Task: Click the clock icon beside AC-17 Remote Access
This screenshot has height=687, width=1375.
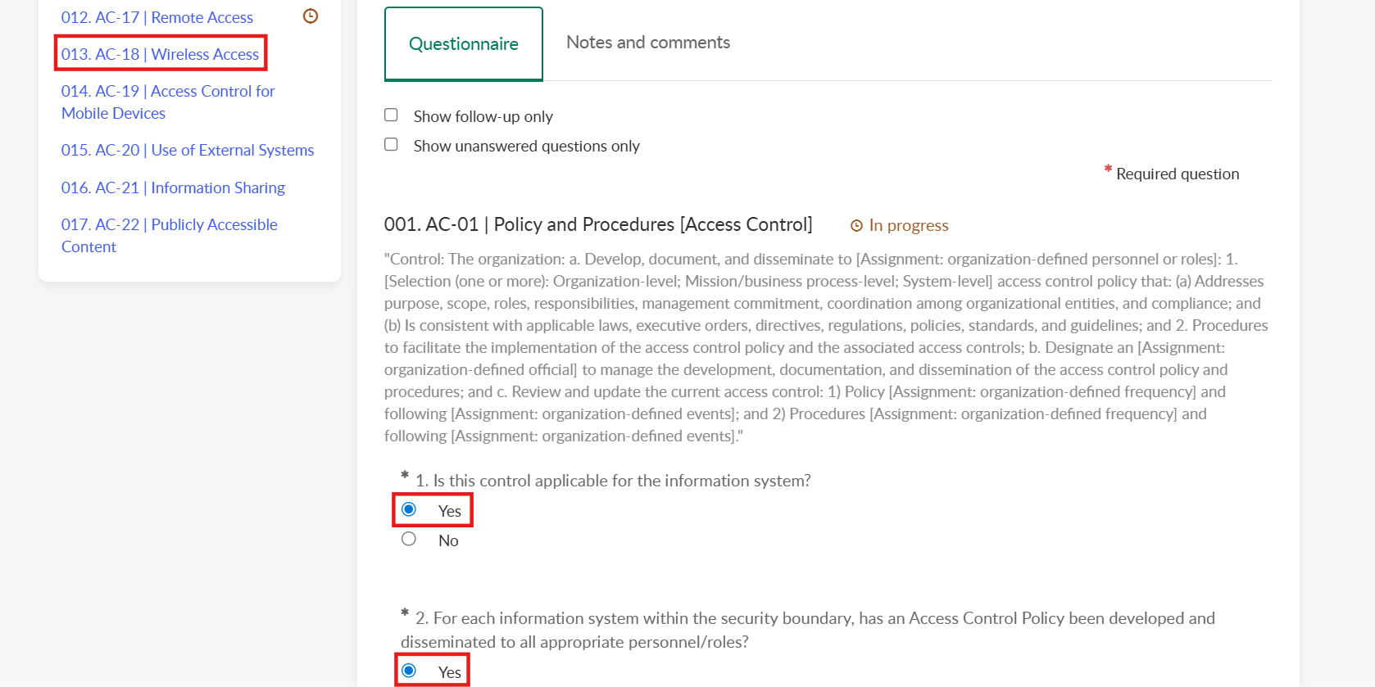Action: [x=310, y=16]
